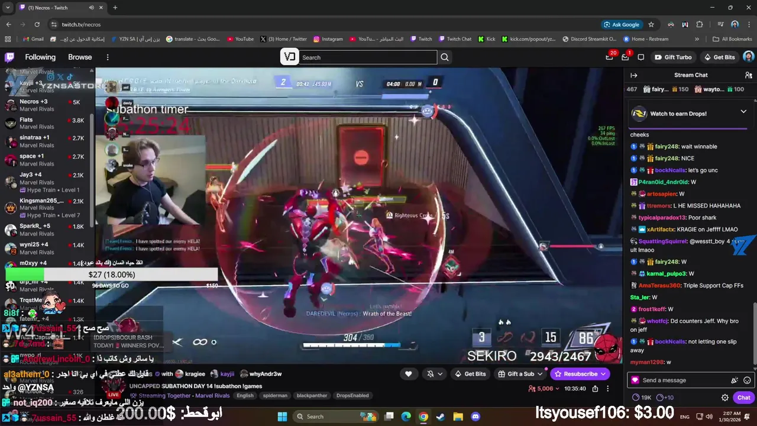Open Windows Start menu

click(282, 417)
